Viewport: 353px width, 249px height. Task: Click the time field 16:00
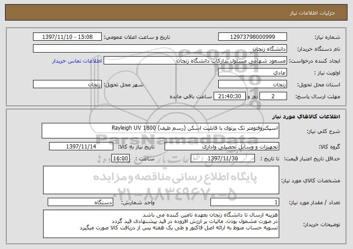tap(121, 158)
